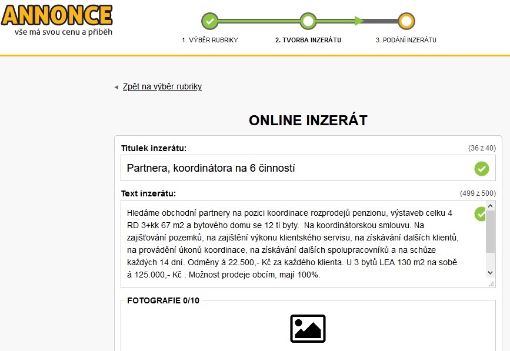Viewport: 510px width, 351px height.
Task: Click the textarea resize handle corner
Action: tap(491, 284)
